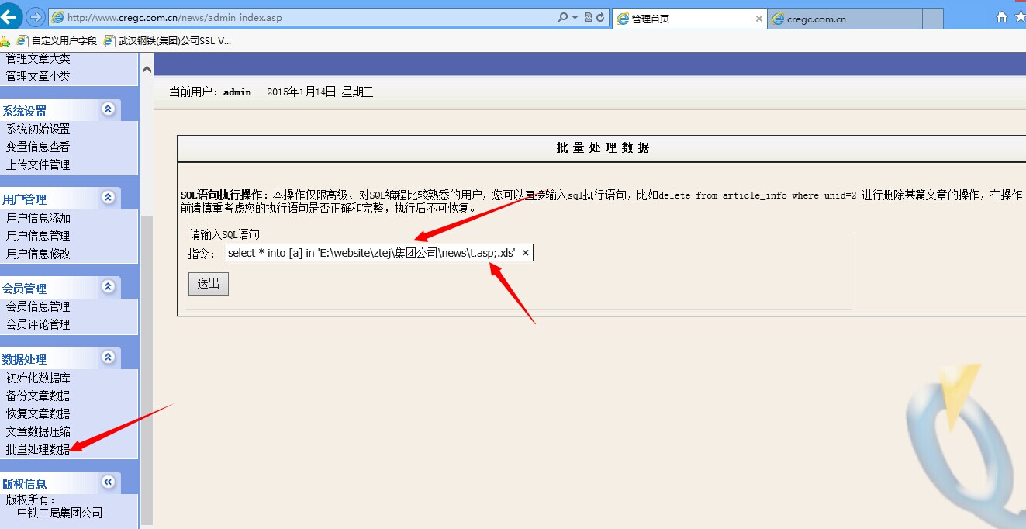Image resolution: width=1026 pixels, height=529 pixels.
Task: Click the browser Home icon
Action: (x=1002, y=17)
